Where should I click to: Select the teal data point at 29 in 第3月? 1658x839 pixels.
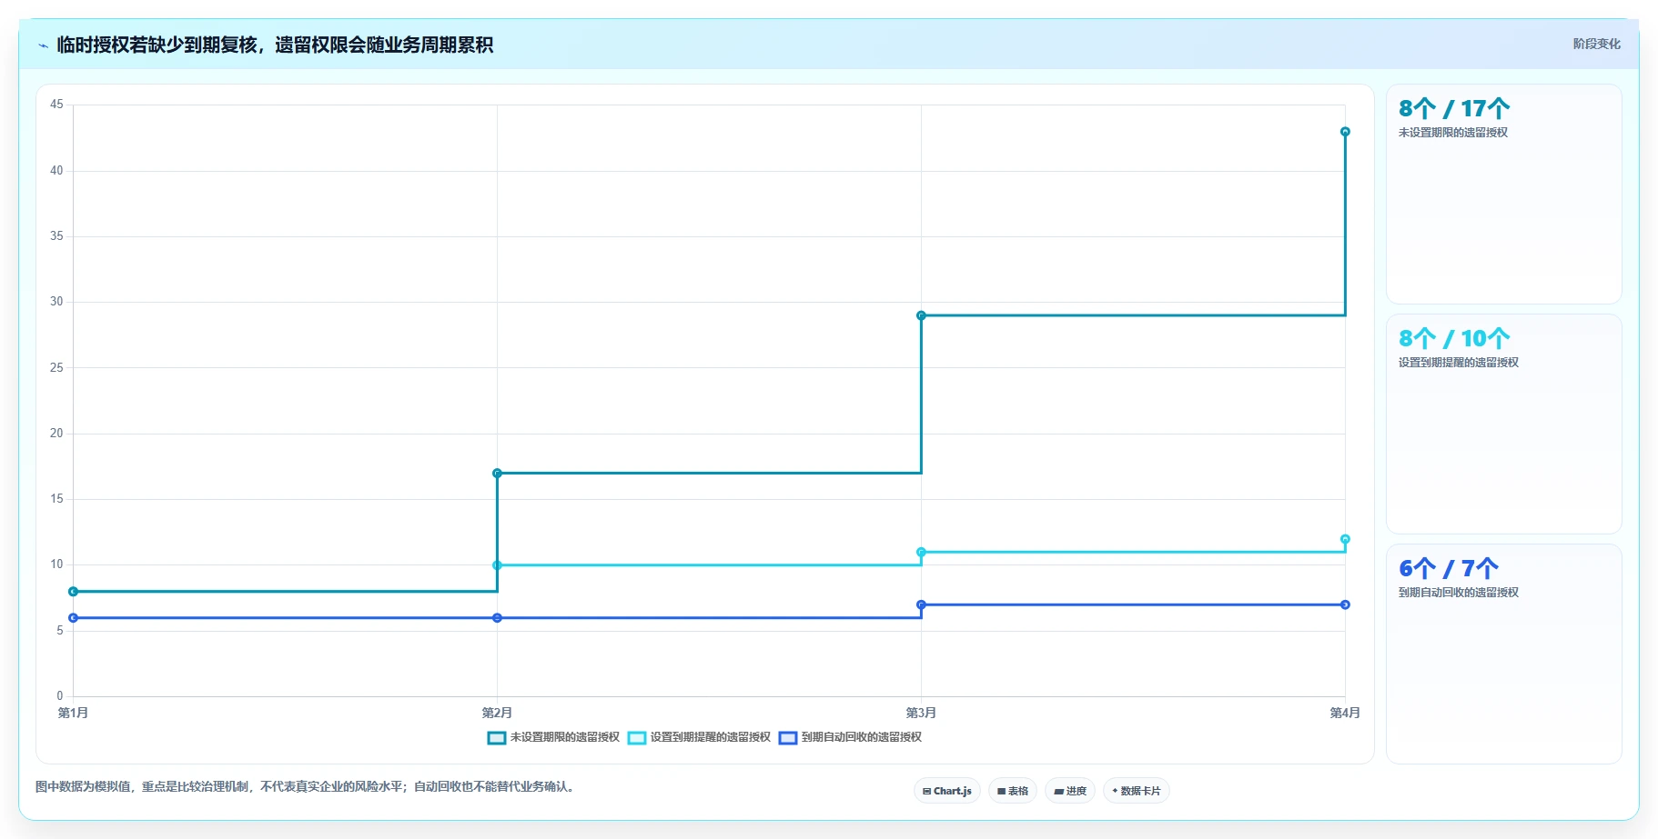point(921,315)
